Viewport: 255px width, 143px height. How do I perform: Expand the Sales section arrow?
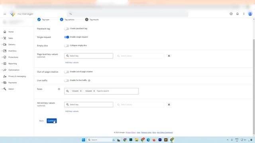tap(2, 38)
